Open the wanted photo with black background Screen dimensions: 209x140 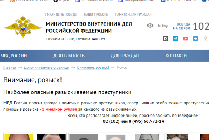click(51, 137)
